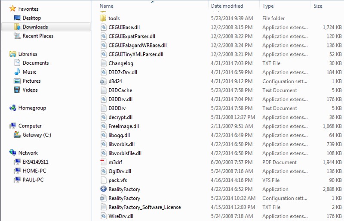Select the Changelog TXT file
The image size is (344, 221).
point(120,63)
